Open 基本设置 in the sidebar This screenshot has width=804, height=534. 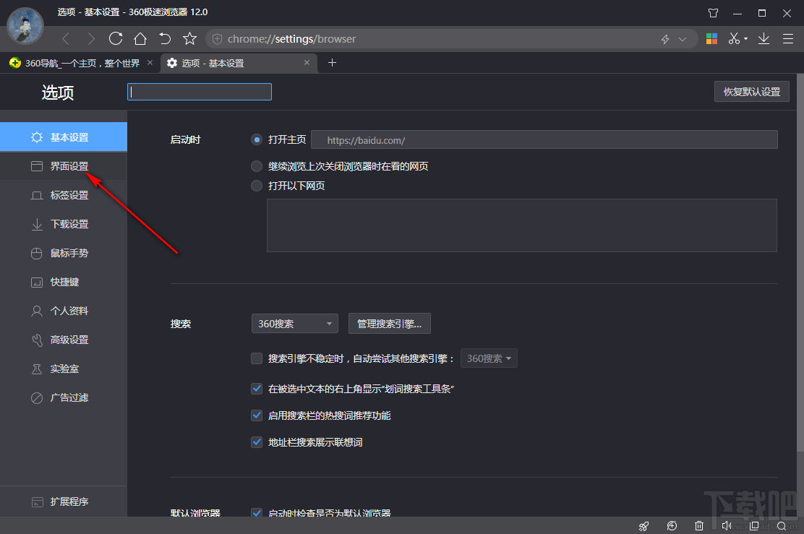(x=64, y=137)
